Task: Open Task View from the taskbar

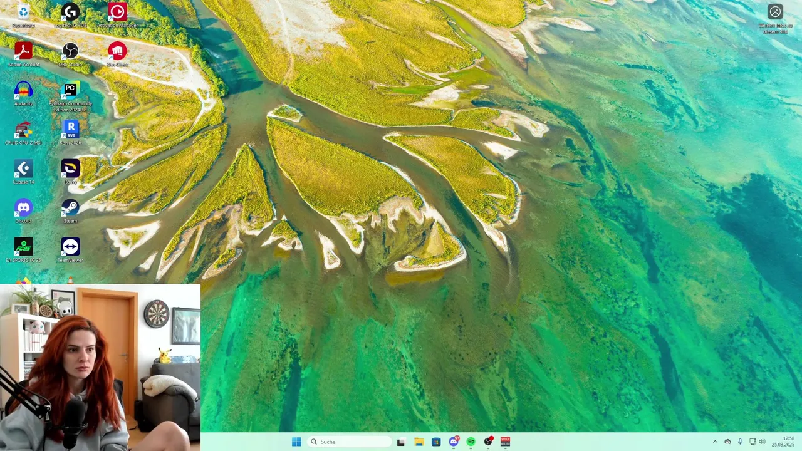Action: point(401,442)
